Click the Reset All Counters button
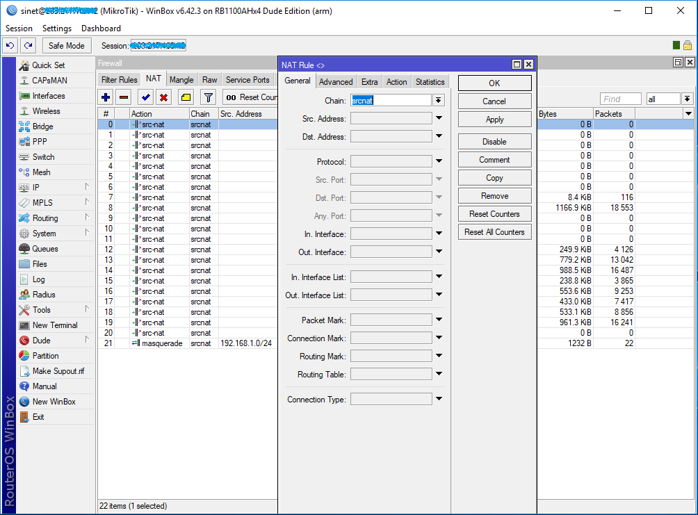Viewport: 698px width, 515px height. 494,232
